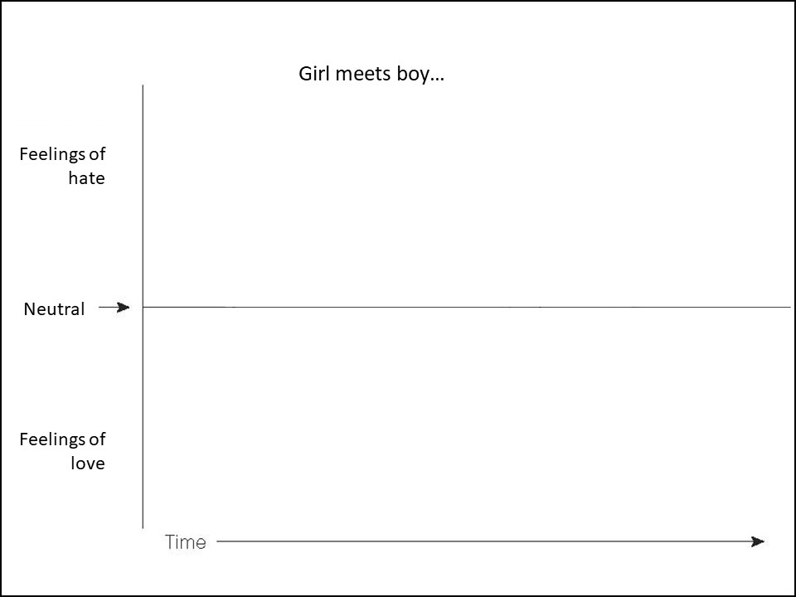Click the "Girl meets boy…" title text
Image resolution: width=796 pixels, height=597 pixels.
371,74
